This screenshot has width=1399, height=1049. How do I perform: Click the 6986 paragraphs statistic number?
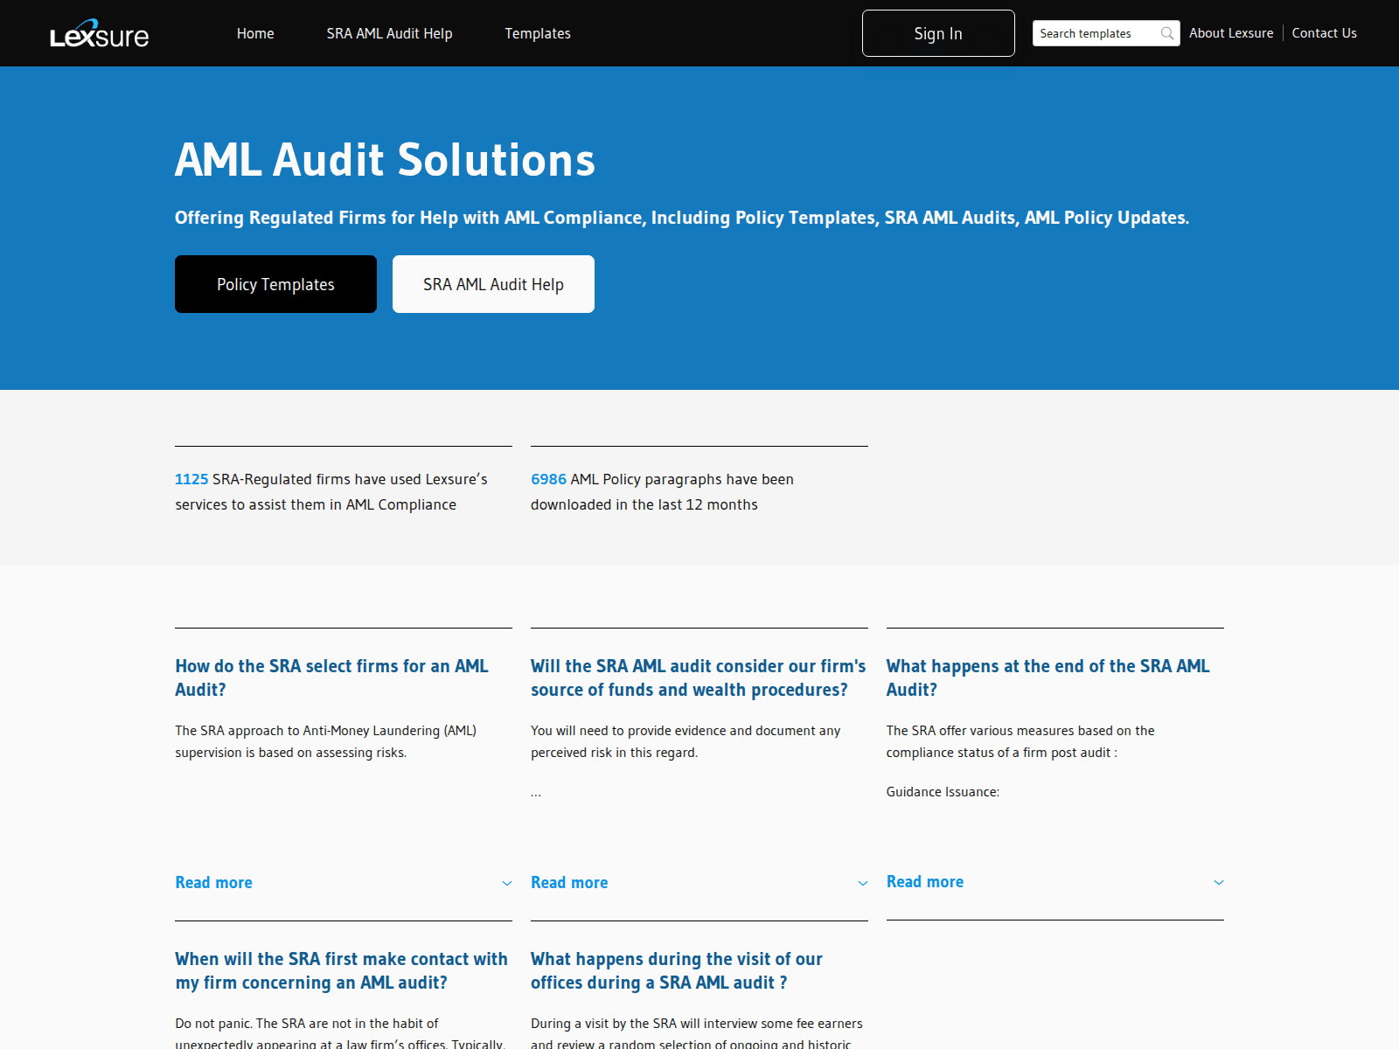(x=548, y=479)
